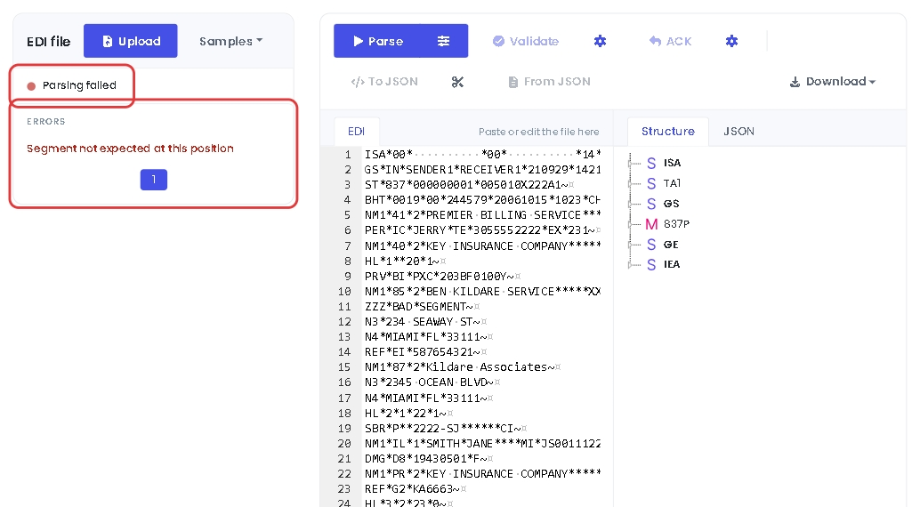Click the error message text
Viewport: 920px width, 507px height.
click(130, 149)
